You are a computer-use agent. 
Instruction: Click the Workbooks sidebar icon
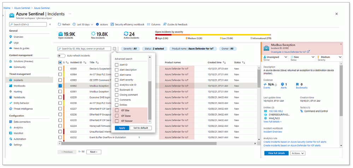click(11, 86)
